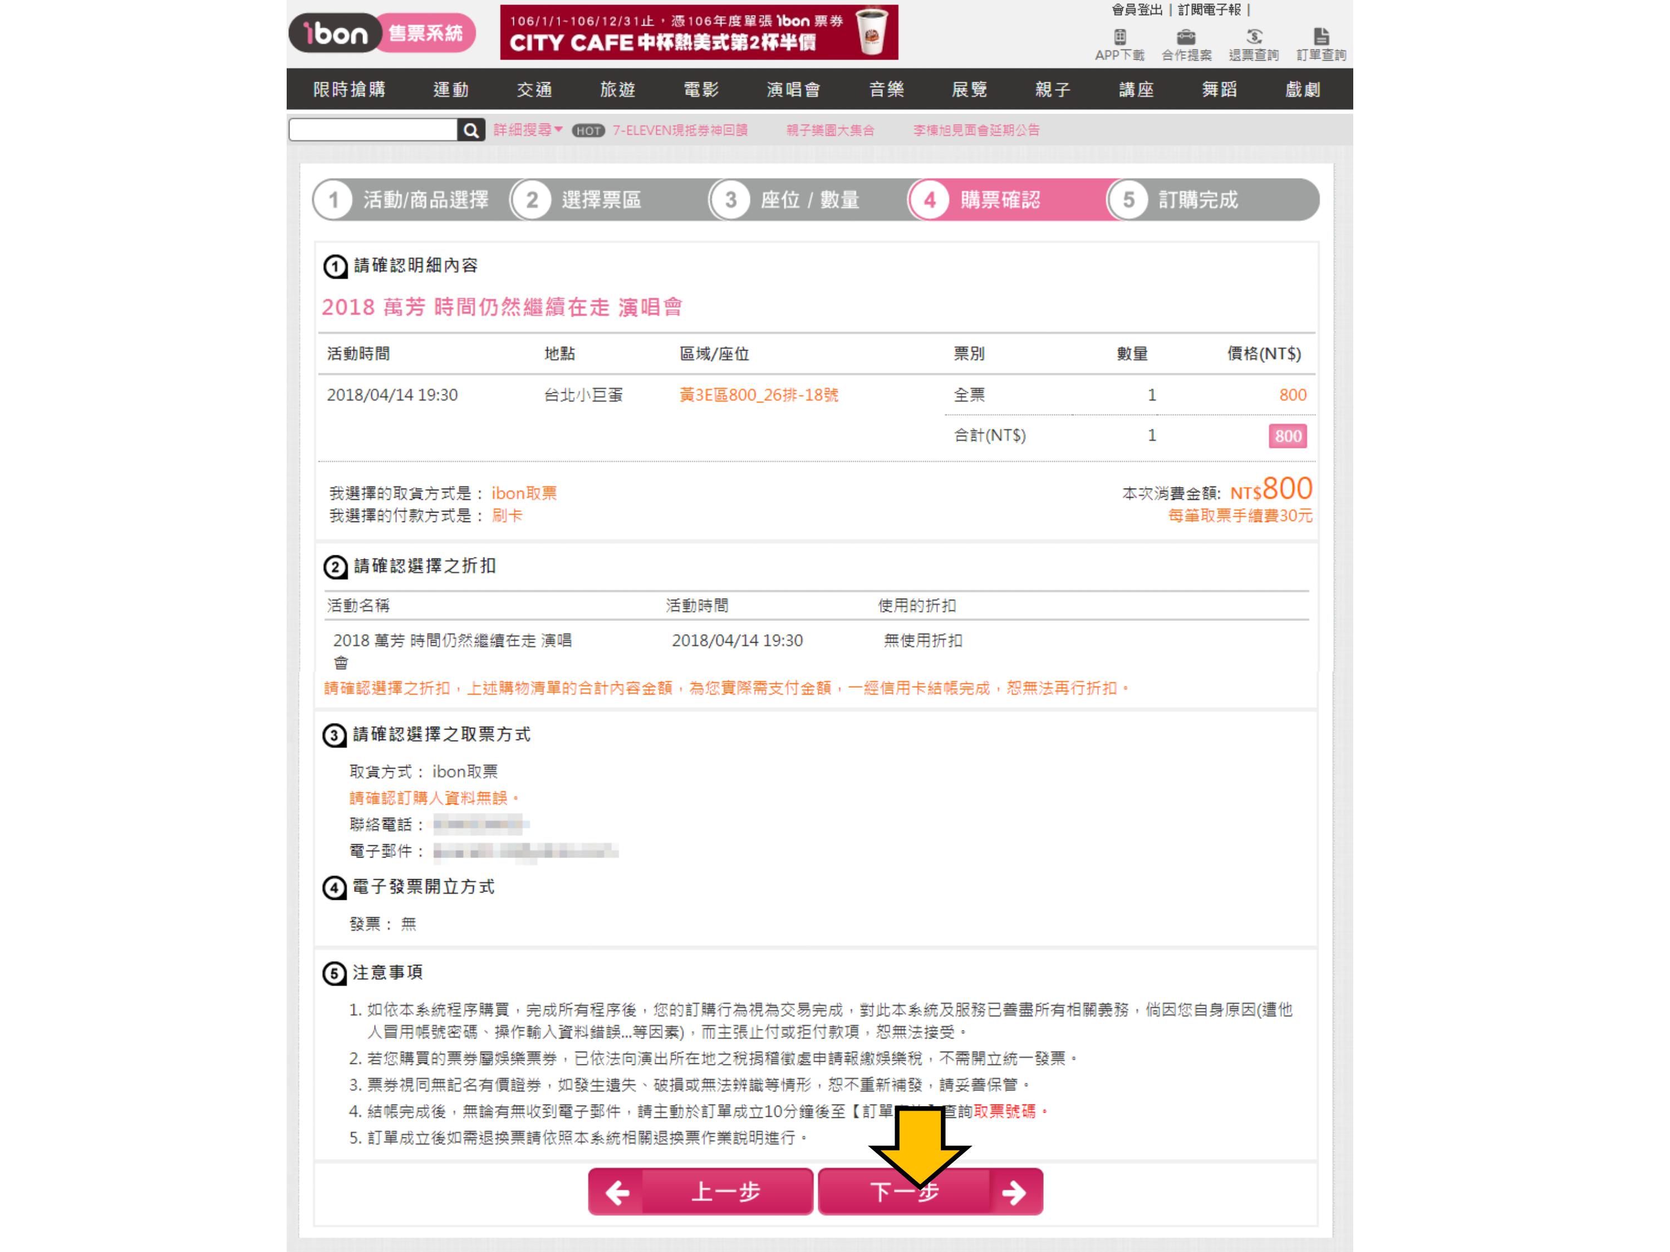
Task: Click the right arrow on 下一步
Action: [x=1013, y=1192]
